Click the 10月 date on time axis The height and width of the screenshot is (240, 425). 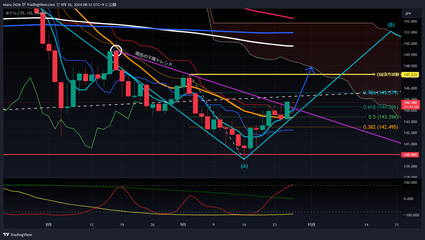[x=311, y=225]
